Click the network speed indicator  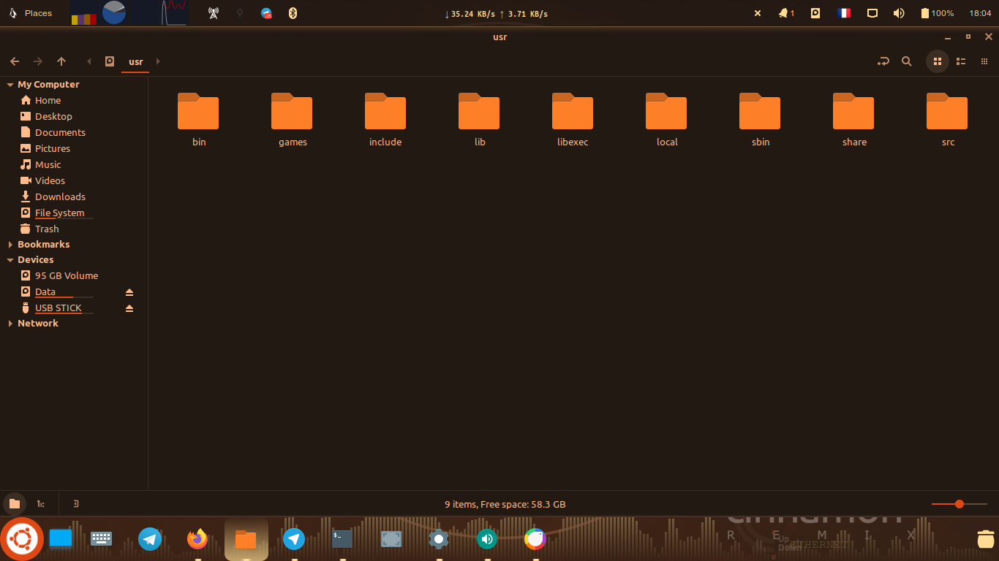(x=496, y=14)
